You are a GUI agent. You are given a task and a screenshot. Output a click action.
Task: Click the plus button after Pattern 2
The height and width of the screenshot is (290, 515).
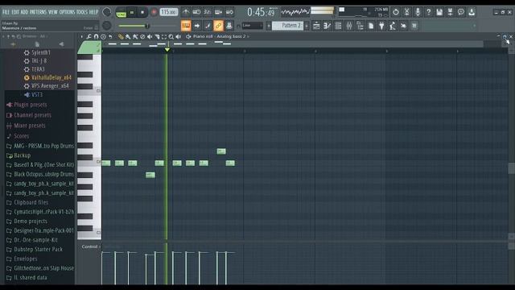click(x=307, y=25)
